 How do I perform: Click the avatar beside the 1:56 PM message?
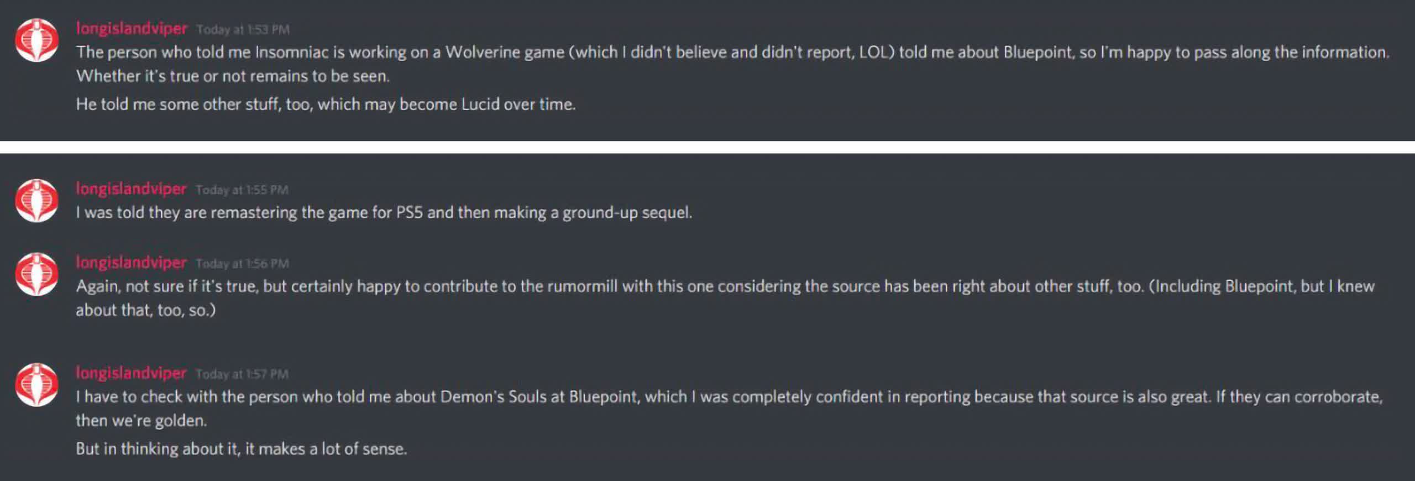tap(36, 274)
